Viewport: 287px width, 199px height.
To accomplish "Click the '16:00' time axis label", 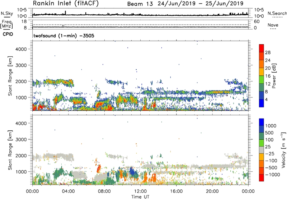I will (x=177, y=191).
